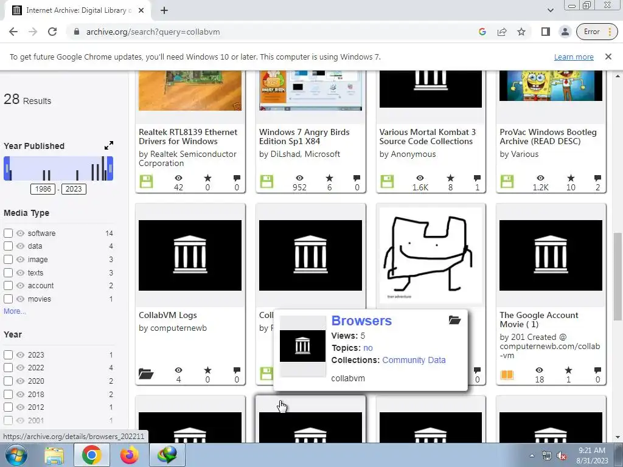Check the software media type box
This screenshot has height=467, width=623.
(x=9, y=233)
